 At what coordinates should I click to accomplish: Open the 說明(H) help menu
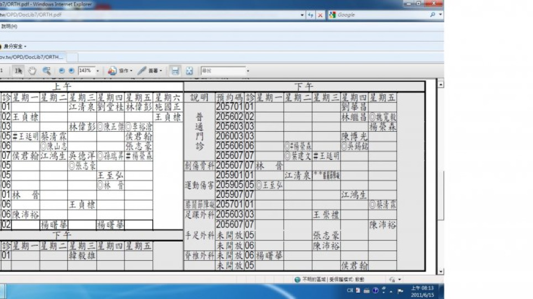9,26
